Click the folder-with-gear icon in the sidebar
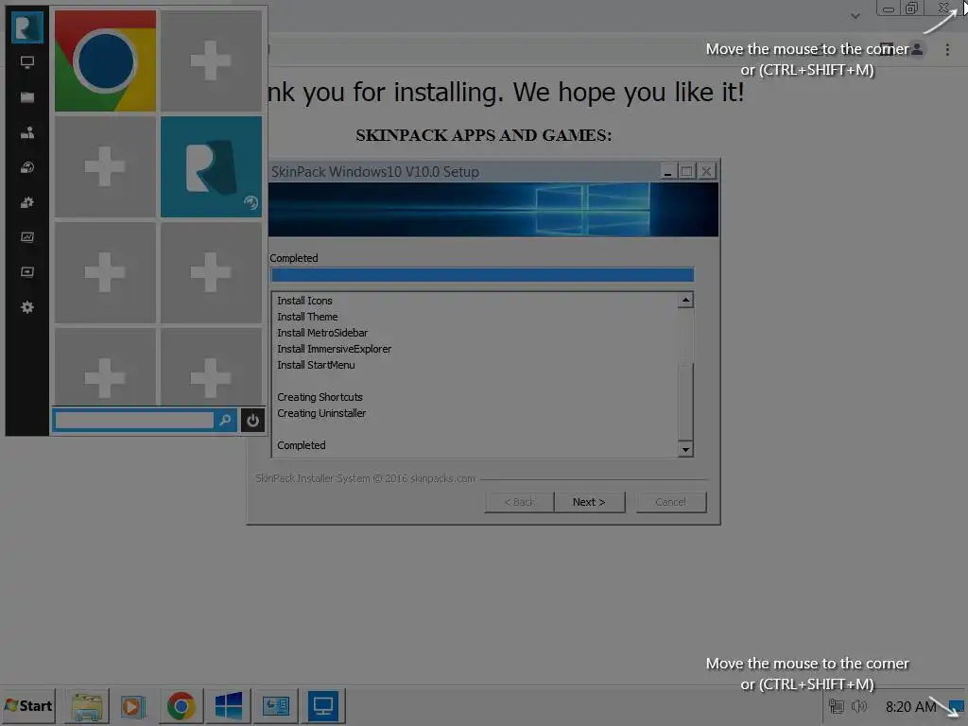This screenshot has width=968, height=726. (27, 202)
